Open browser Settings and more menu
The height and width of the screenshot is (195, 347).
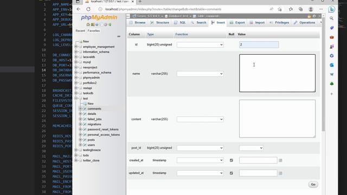point(321,9)
